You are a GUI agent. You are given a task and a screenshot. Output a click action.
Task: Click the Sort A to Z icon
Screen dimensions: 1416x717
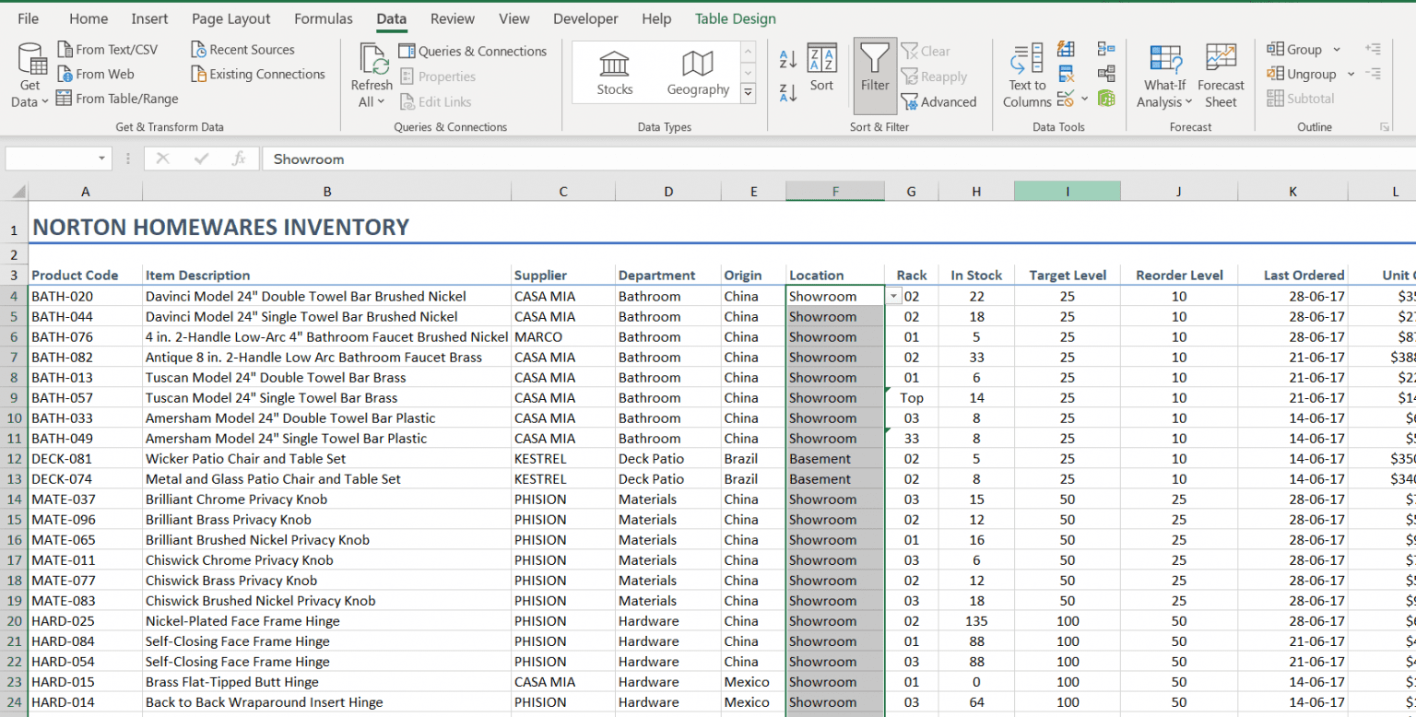coord(786,57)
